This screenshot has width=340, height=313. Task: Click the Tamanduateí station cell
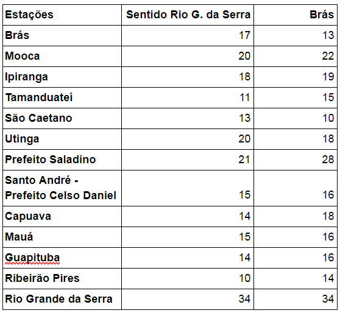[x=62, y=98]
